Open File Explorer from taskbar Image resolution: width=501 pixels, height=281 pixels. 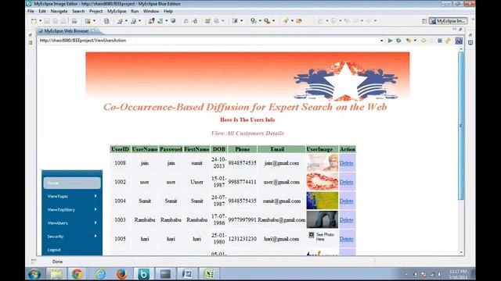coord(56,274)
